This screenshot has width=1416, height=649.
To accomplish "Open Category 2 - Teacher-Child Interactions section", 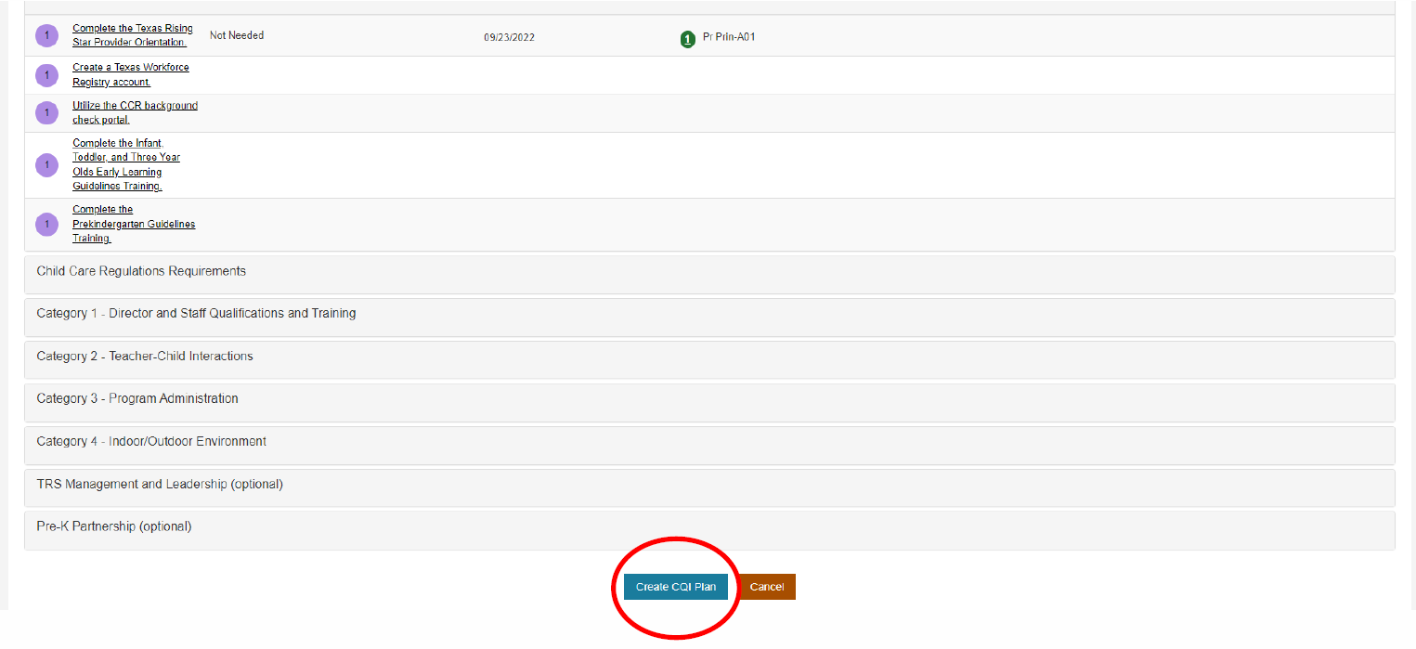I will pos(144,356).
